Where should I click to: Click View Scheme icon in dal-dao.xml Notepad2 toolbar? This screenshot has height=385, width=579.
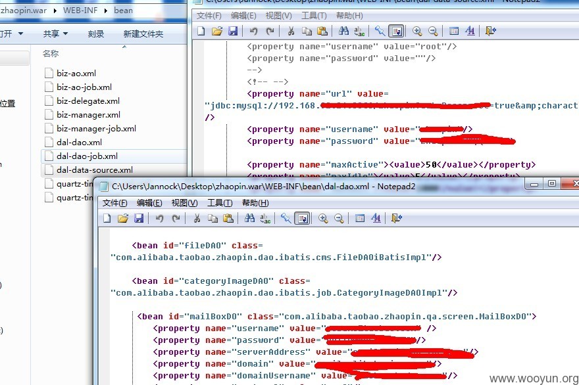(360, 218)
